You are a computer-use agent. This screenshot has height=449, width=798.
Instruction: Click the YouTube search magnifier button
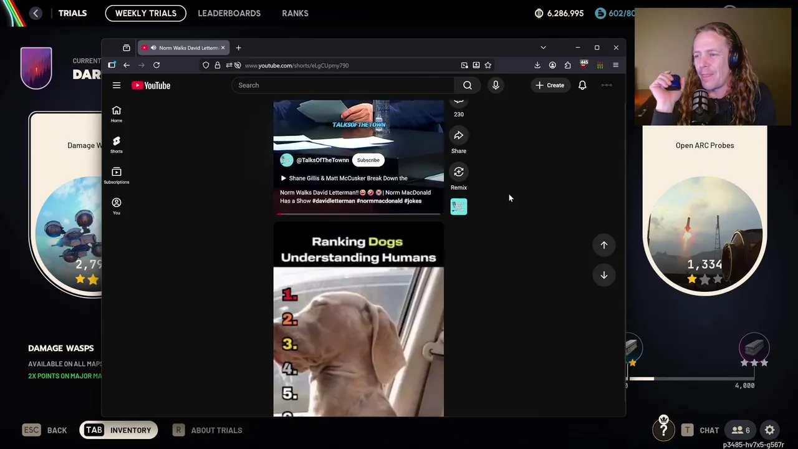click(x=468, y=85)
